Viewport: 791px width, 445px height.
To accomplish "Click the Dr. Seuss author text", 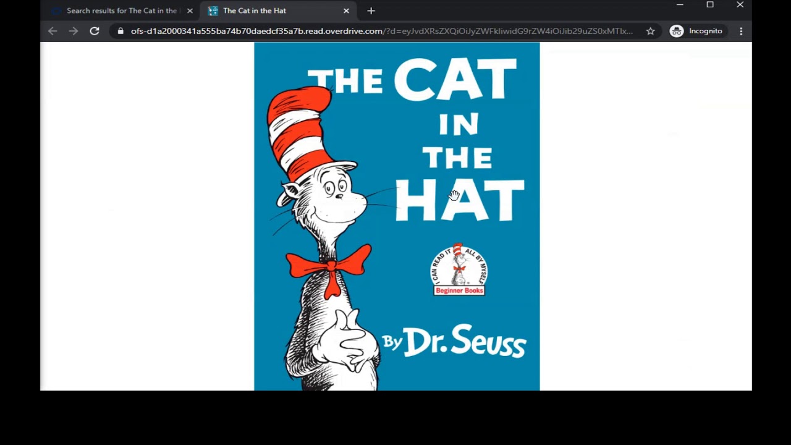I will click(464, 341).
